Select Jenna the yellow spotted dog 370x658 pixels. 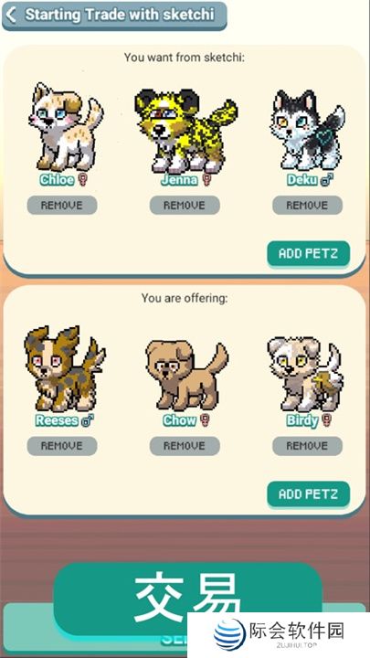click(185, 130)
